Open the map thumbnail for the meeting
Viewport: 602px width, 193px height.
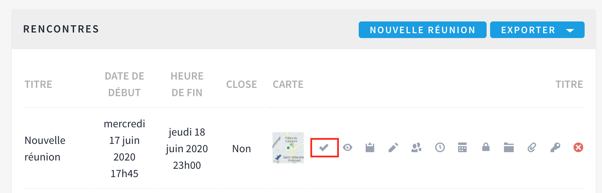288,148
